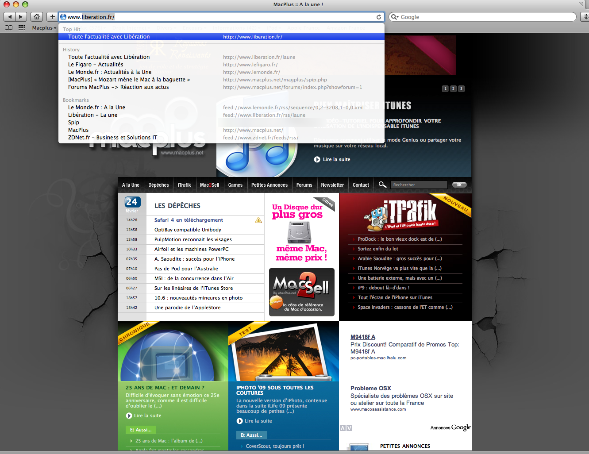The width and height of the screenshot is (589, 454).
Task: Open the Mac2Sell nav tab
Action: click(x=209, y=185)
